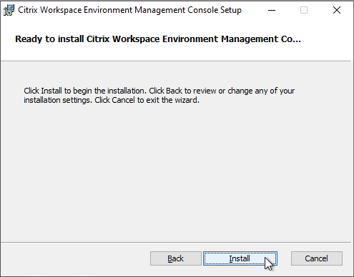Select the Back button beside Install

click(x=176, y=258)
